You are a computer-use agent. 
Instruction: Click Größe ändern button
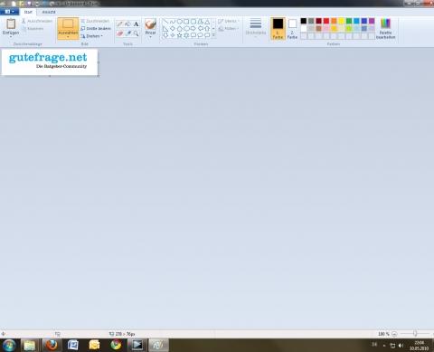click(96, 28)
